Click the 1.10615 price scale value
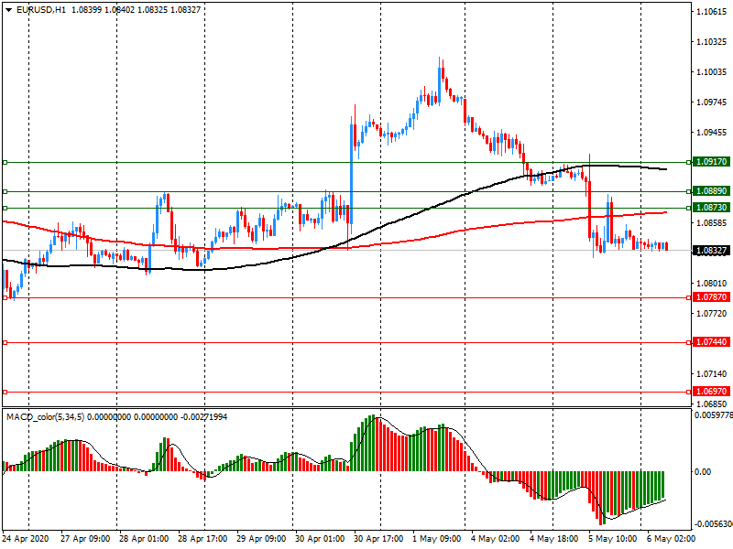 pos(712,12)
